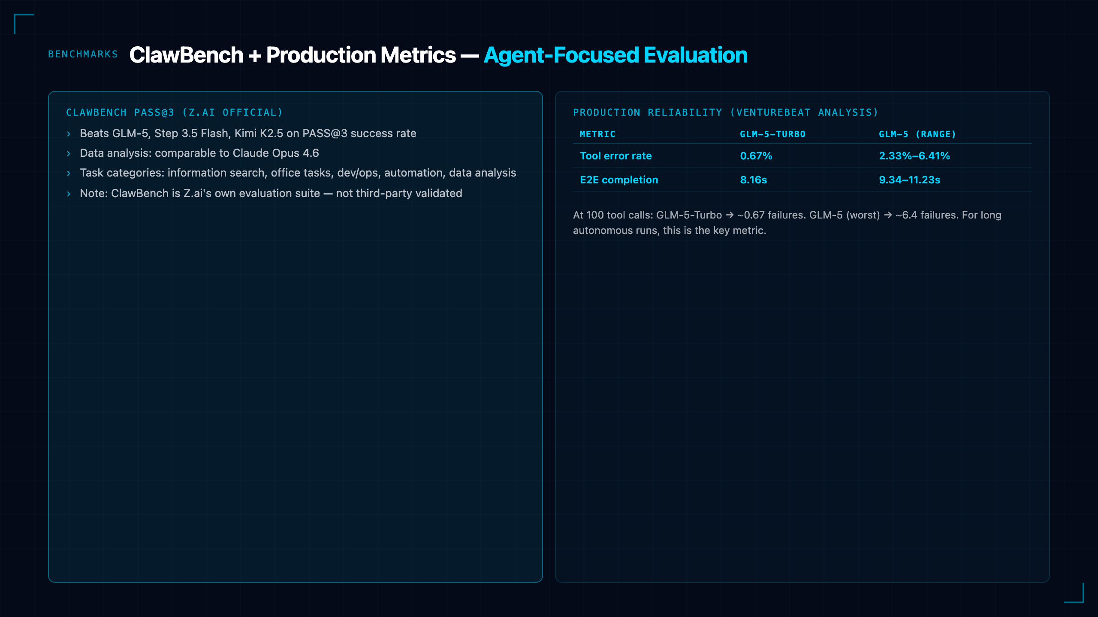The height and width of the screenshot is (617, 1098).
Task: Select the note 'ClawBench is Z.ai's own evaluation suite'
Action: (x=271, y=193)
